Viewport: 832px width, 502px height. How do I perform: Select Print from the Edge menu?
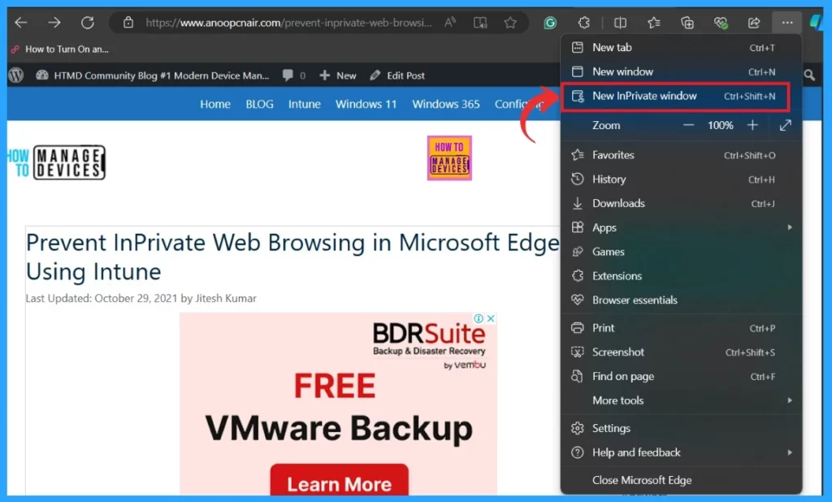tap(682, 328)
